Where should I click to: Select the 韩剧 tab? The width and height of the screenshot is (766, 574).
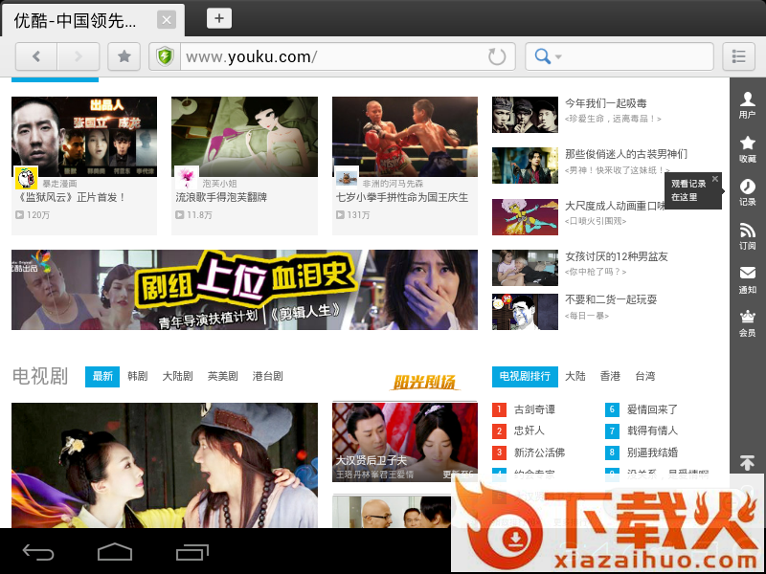tap(137, 376)
